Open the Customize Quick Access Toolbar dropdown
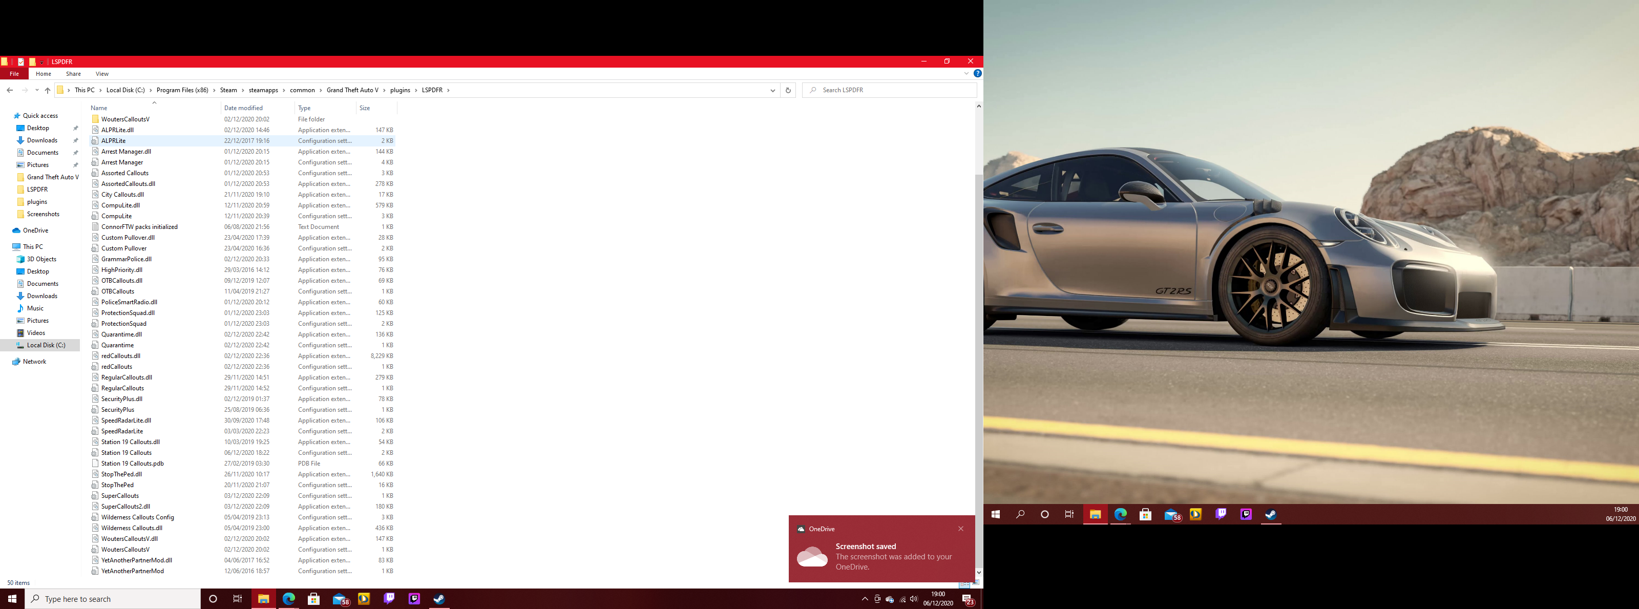The image size is (1639, 609). click(x=42, y=62)
